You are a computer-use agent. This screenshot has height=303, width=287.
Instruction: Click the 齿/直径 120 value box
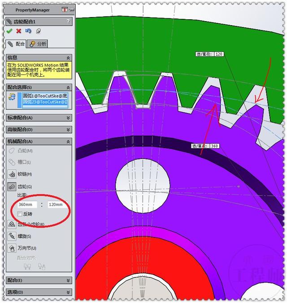click(219, 54)
